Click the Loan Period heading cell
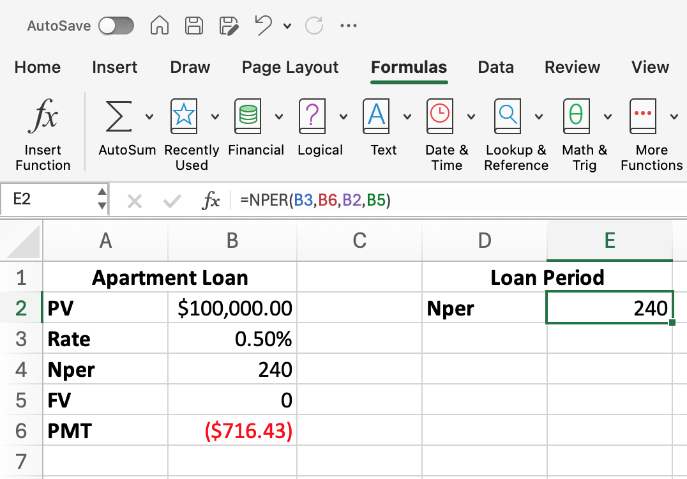 point(547,277)
